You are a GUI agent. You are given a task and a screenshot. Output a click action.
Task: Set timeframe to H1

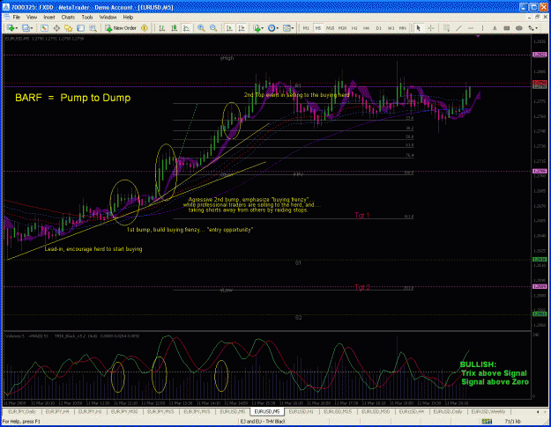[354, 28]
